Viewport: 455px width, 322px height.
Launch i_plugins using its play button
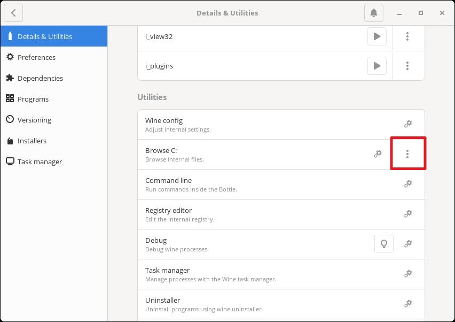(x=376, y=66)
